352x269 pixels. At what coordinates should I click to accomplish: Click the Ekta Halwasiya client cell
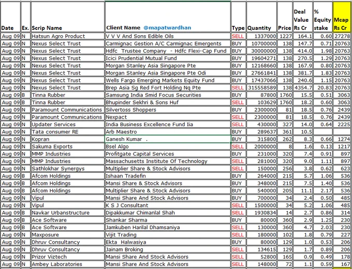tap(168, 242)
